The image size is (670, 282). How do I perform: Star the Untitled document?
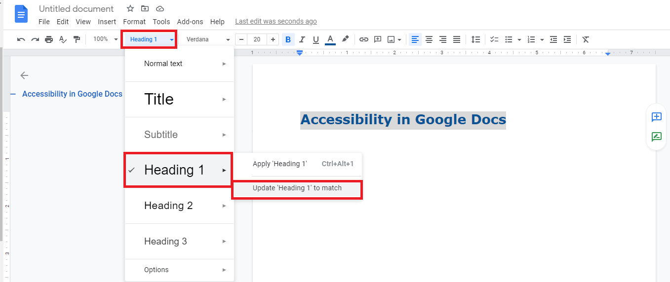130,9
